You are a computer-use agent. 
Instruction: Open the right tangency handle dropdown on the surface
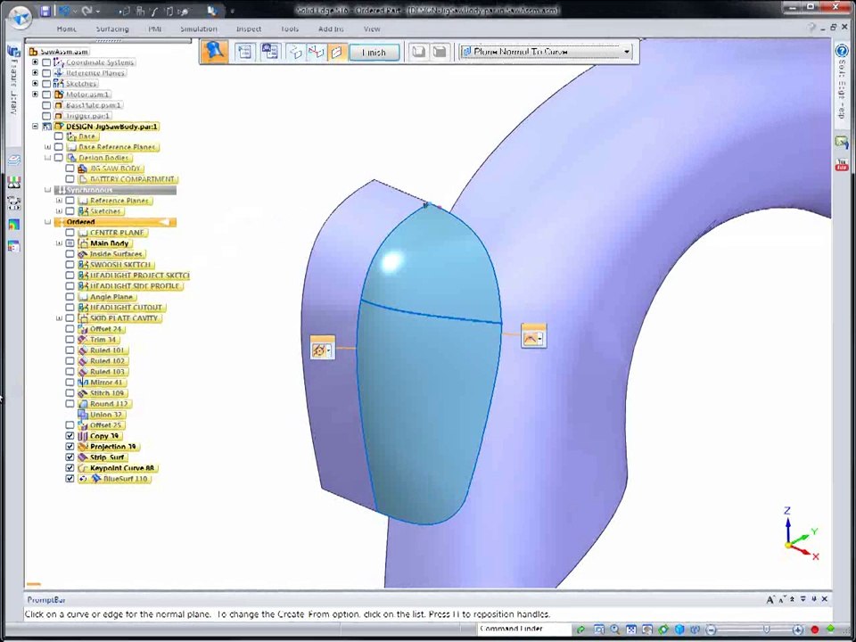coord(540,339)
